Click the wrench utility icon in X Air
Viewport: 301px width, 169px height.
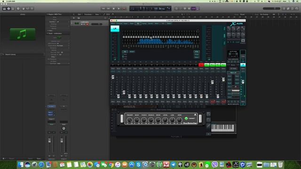pyautogui.click(x=238, y=29)
